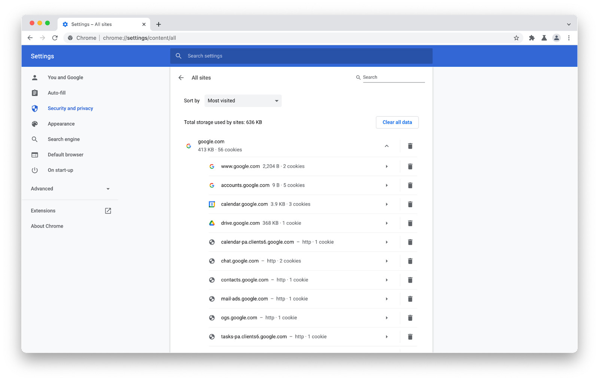Expand calendar-pa.clients6.google.com details arrow

point(387,242)
